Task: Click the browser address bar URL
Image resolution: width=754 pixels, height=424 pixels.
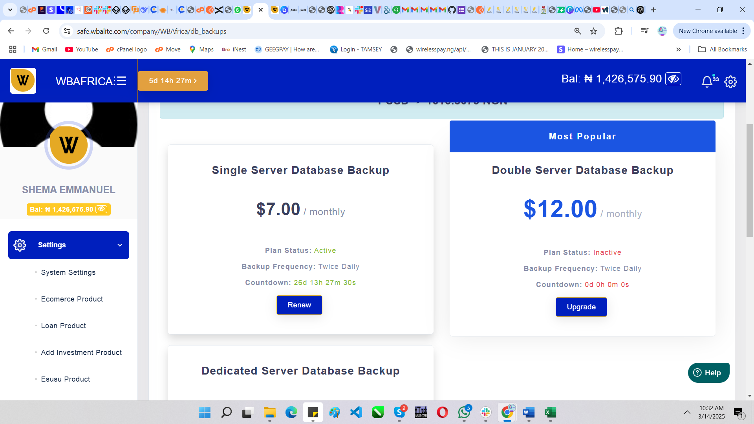Action: [x=152, y=31]
